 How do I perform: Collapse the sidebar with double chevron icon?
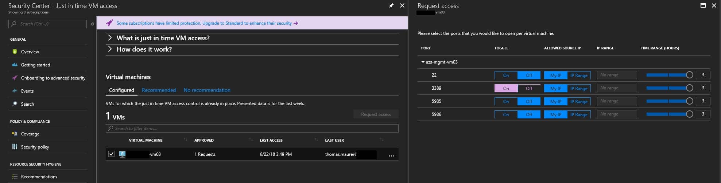[x=93, y=24]
